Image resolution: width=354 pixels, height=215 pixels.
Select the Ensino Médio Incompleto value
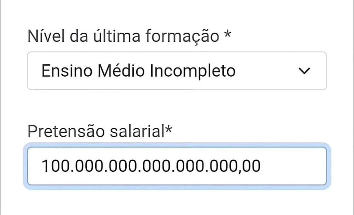[138, 71]
